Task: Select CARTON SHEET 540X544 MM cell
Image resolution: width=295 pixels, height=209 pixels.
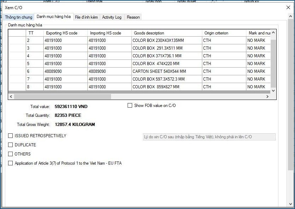Action: point(167,71)
